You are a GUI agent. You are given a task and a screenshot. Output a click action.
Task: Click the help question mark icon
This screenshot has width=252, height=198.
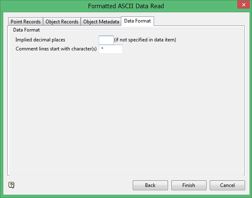(x=11, y=185)
